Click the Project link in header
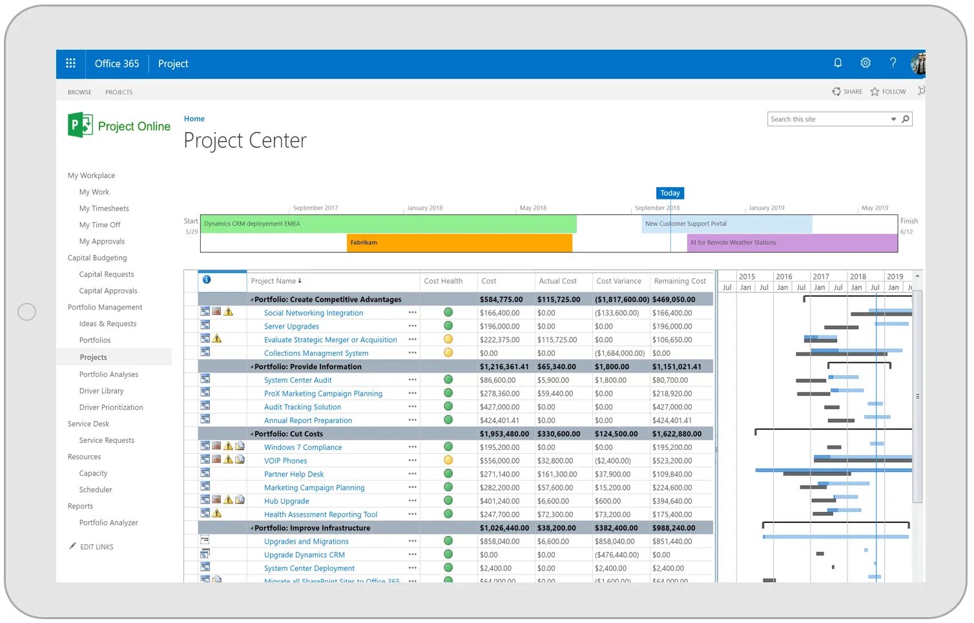The height and width of the screenshot is (623, 974). [x=173, y=63]
